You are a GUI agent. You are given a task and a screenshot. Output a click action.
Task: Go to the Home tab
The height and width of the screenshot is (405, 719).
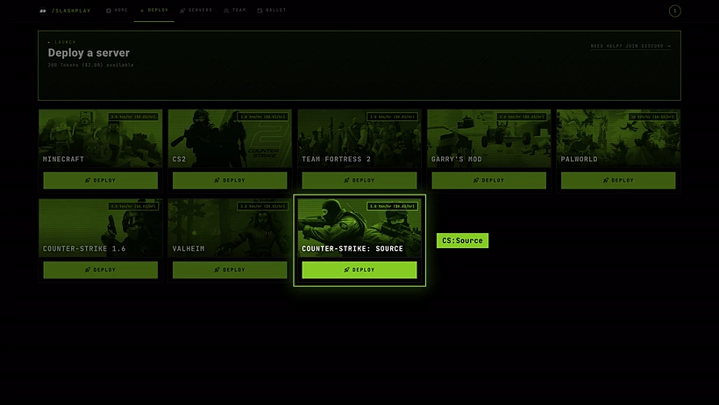(x=117, y=11)
